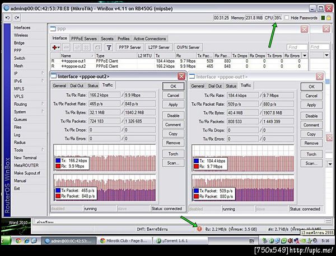Click the redo arrow in WinBox toolbar
The height and width of the screenshot is (256, 336).
(17, 18)
